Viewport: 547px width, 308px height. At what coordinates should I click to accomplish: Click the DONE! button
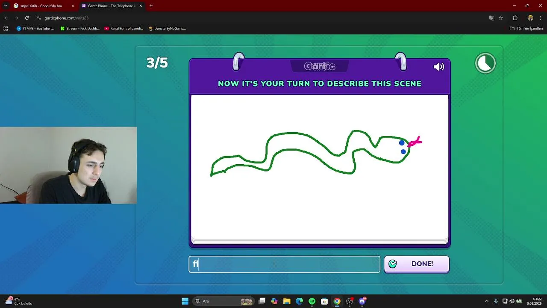pyautogui.click(x=417, y=264)
